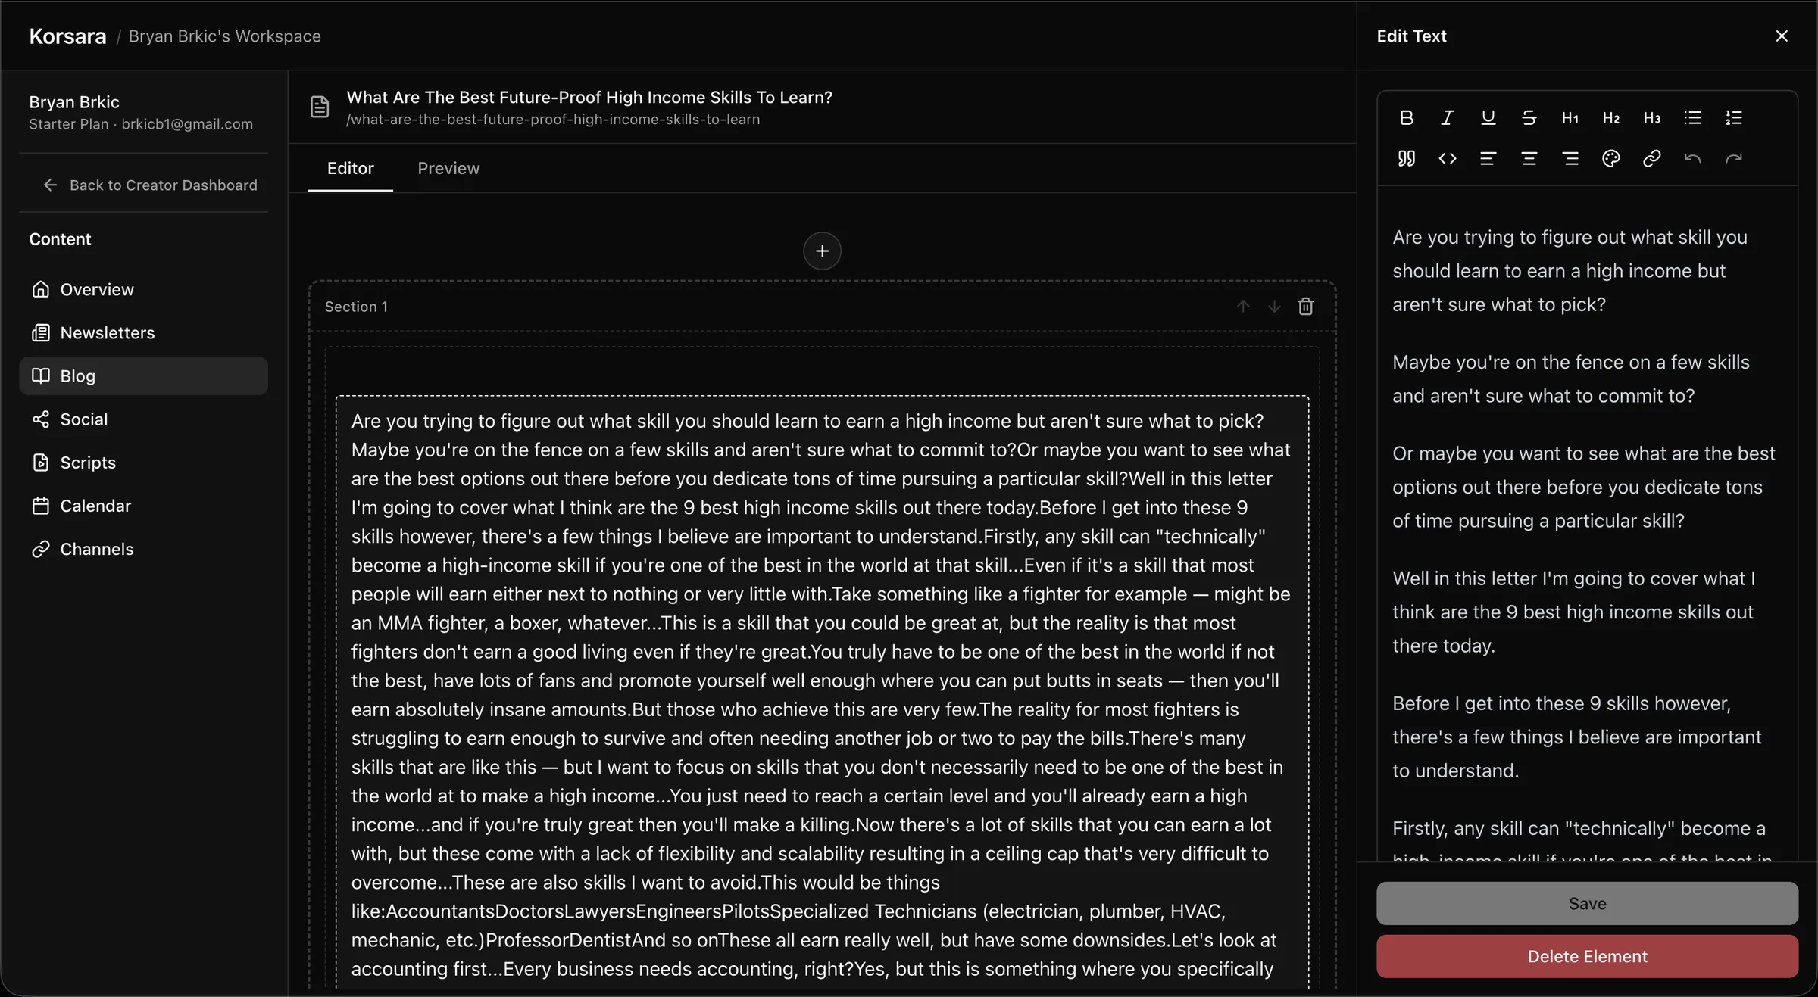Viewport: 1818px width, 997px height.
Task: Click the blog post title heading
Action: (x=589, y=97)
